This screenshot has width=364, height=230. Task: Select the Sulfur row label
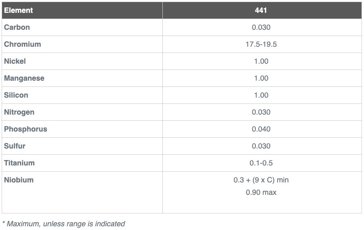click(x=14, y=146)
